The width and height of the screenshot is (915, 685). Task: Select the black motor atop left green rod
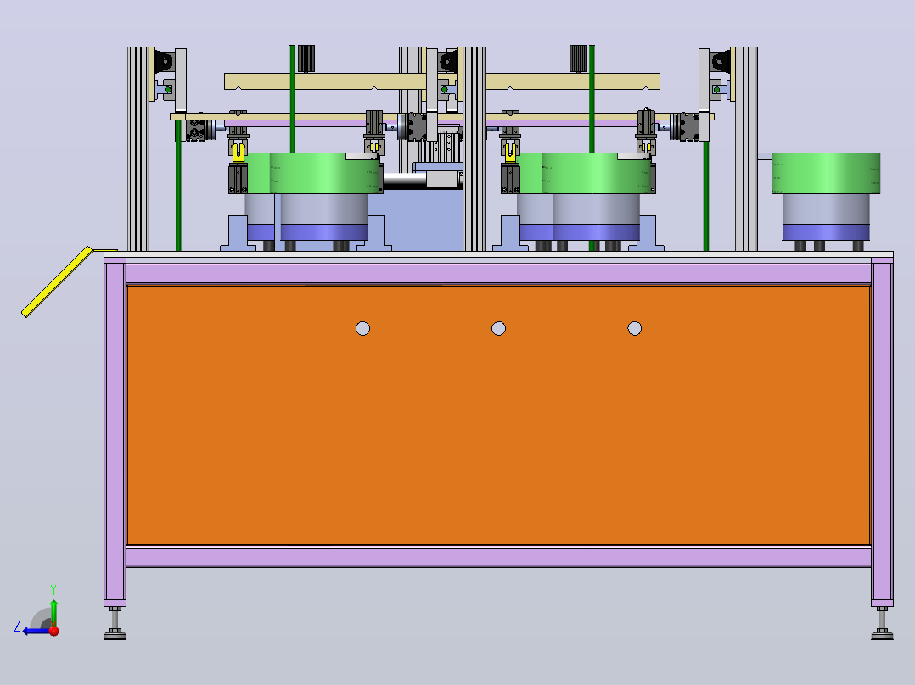tap(306, 58)
